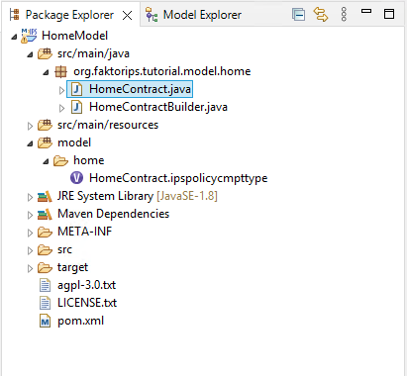Viewport: 407px width, 376px height.
Task: Click the JRE System Library icon
Action: 45,196
